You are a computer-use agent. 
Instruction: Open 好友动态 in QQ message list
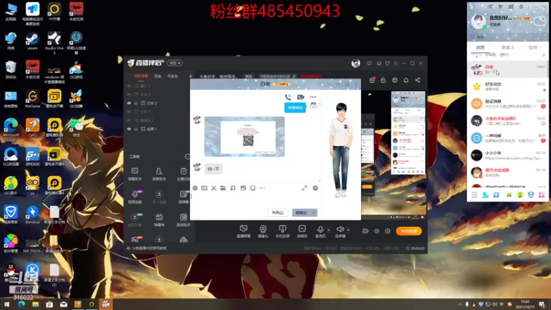508,87
